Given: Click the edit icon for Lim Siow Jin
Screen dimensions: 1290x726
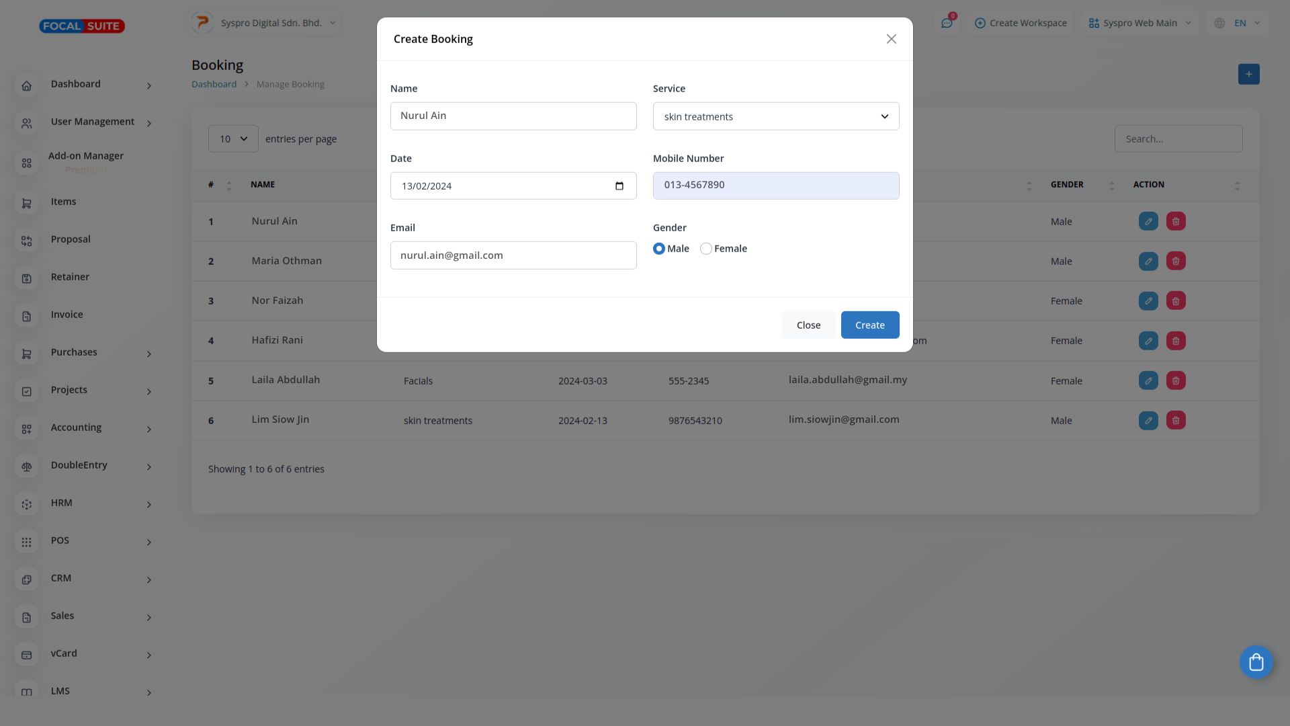Looking at the screenshot, I should (1148, 421).
